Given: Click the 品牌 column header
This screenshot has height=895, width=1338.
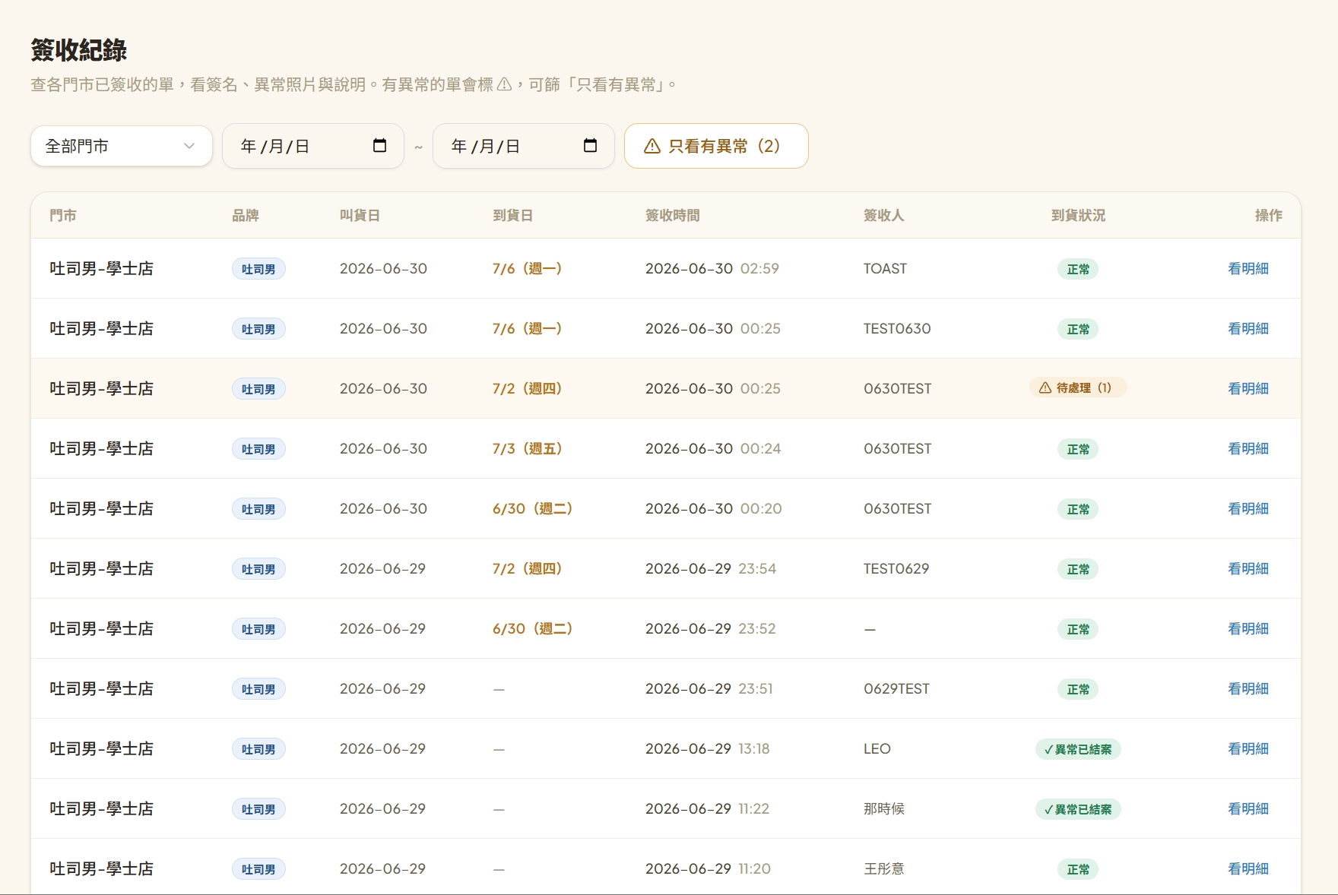Looking at the screenshot, I should pyautogui.click(x=246, y=215).
